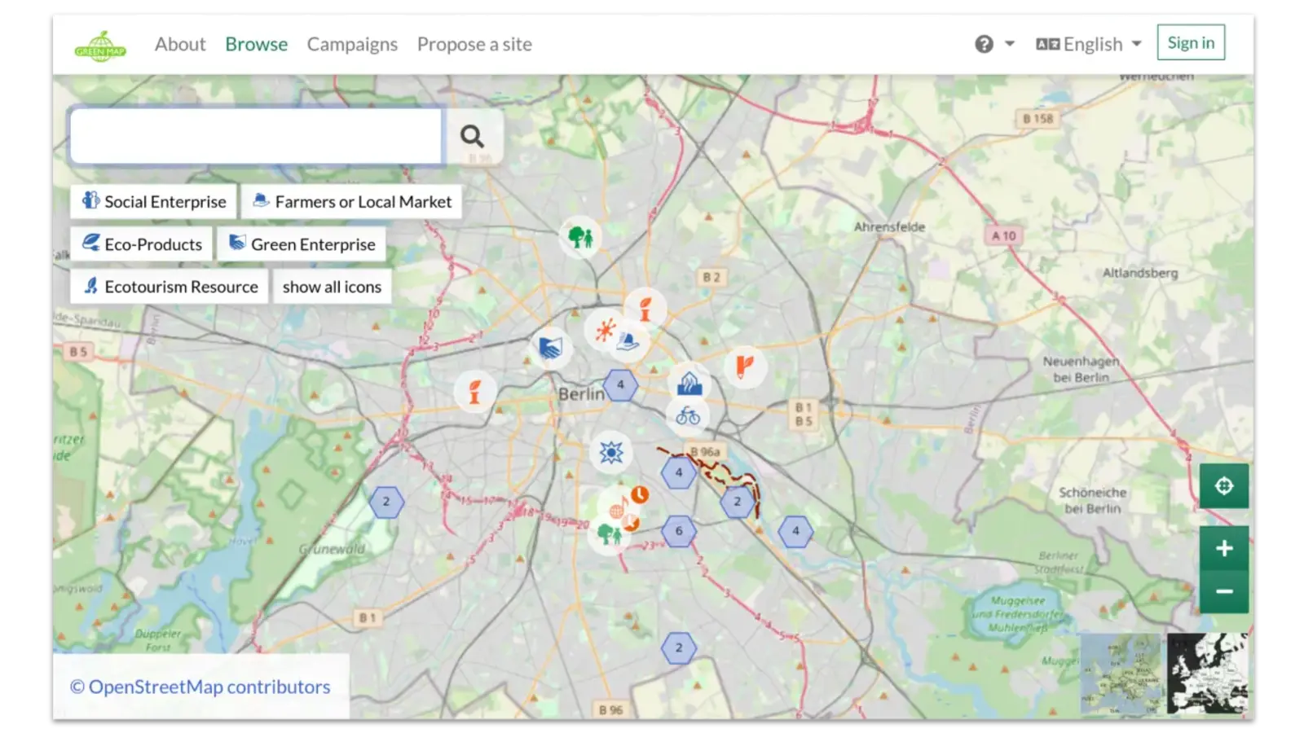Open the cluster of 2 near Grunewald

click(386, 502)
